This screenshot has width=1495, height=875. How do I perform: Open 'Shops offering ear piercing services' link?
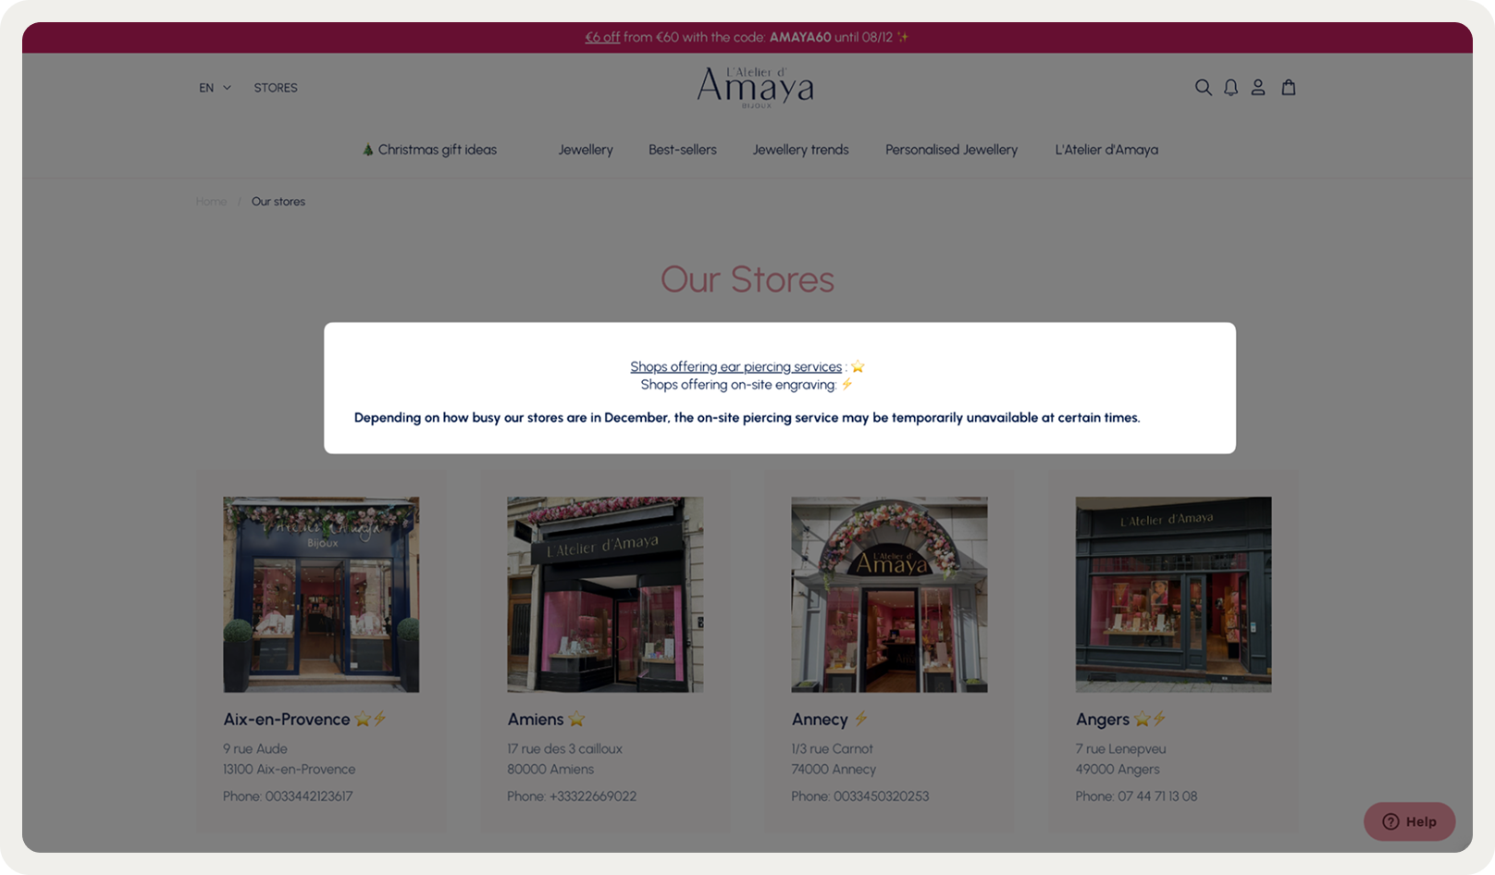click(x=735, y=367)
